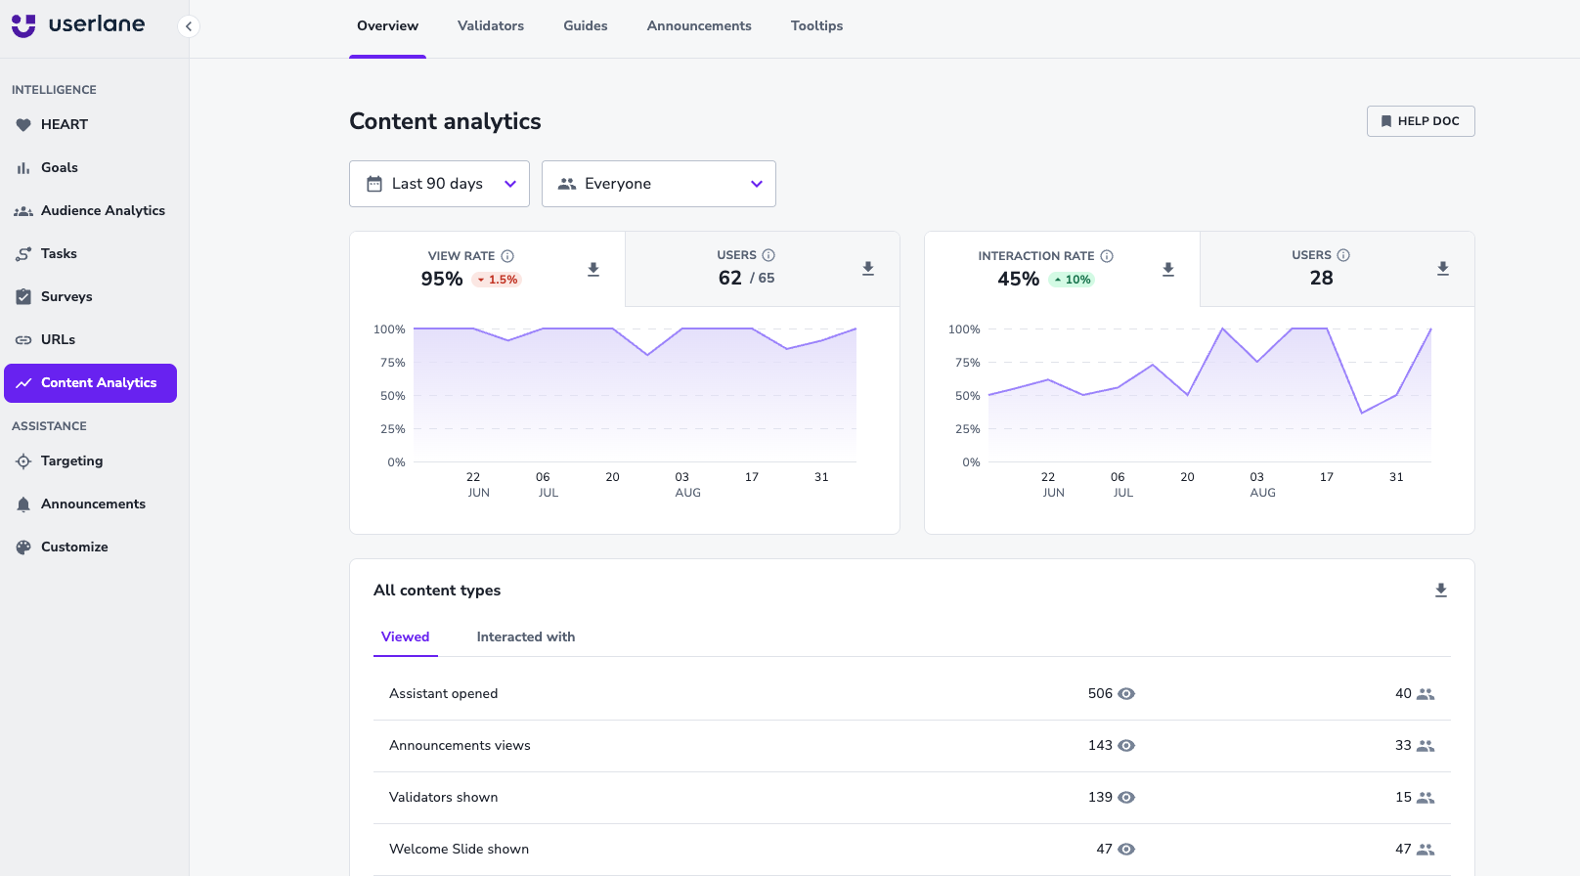Viewport: 1580px width, 876px height.
Task: Click the eye icon next to 139
Action: (x=1126, y=798)
